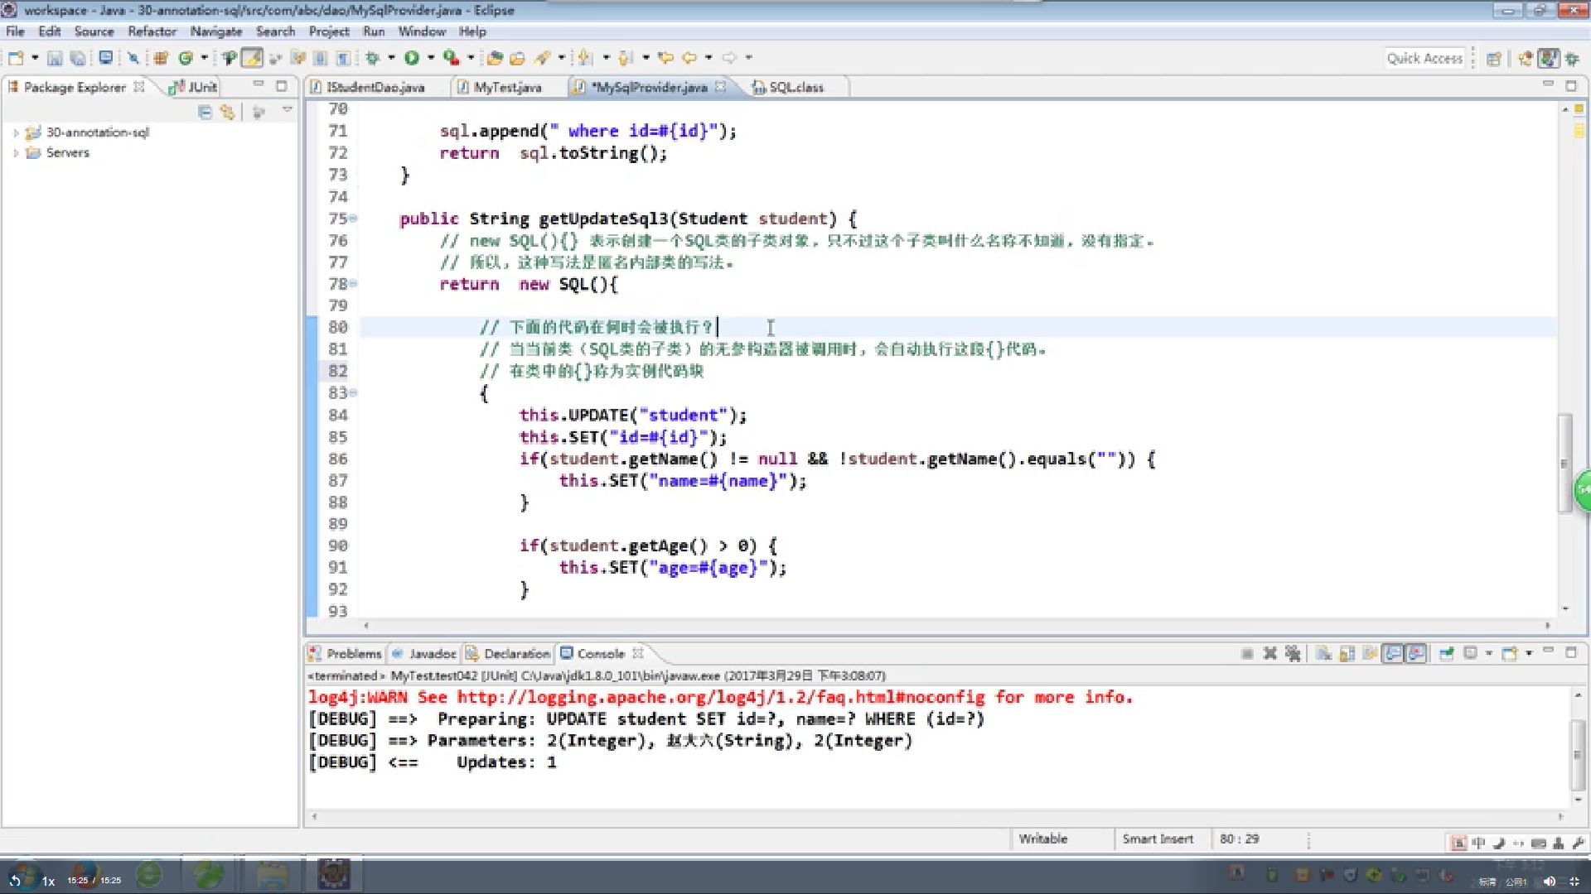Open the Project menu
This screenshot has width=1591, height=894.
tap(329, 31)
